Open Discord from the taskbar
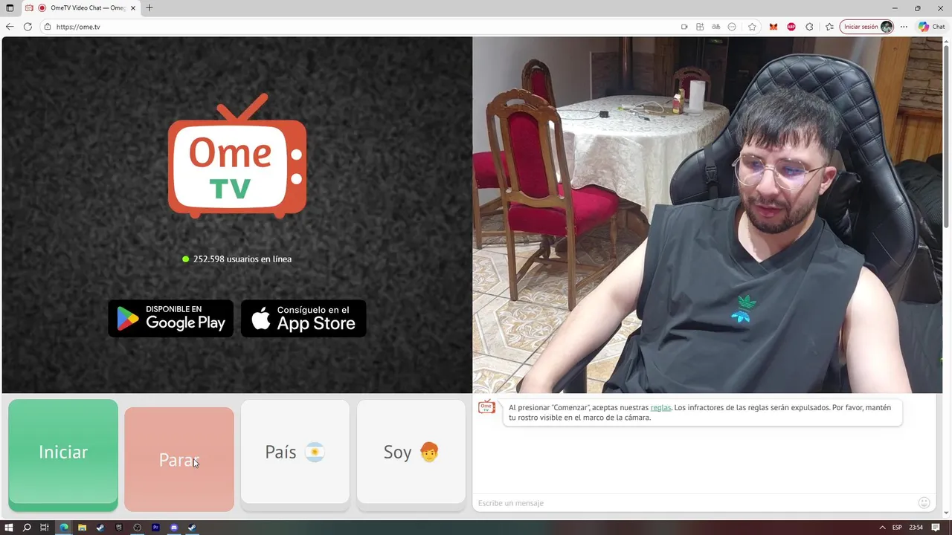The height and width of the screenshot is (535, 952). click(x=174, y=528)
